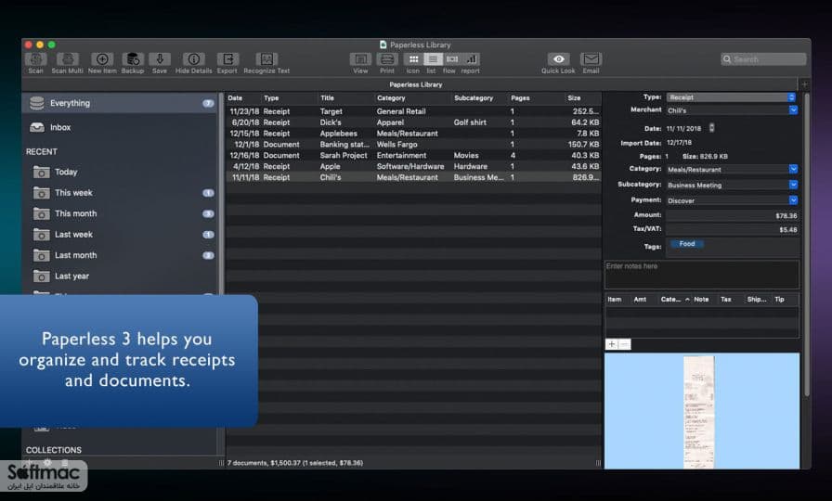Sort by the Size column header

[x=582, y=98]
